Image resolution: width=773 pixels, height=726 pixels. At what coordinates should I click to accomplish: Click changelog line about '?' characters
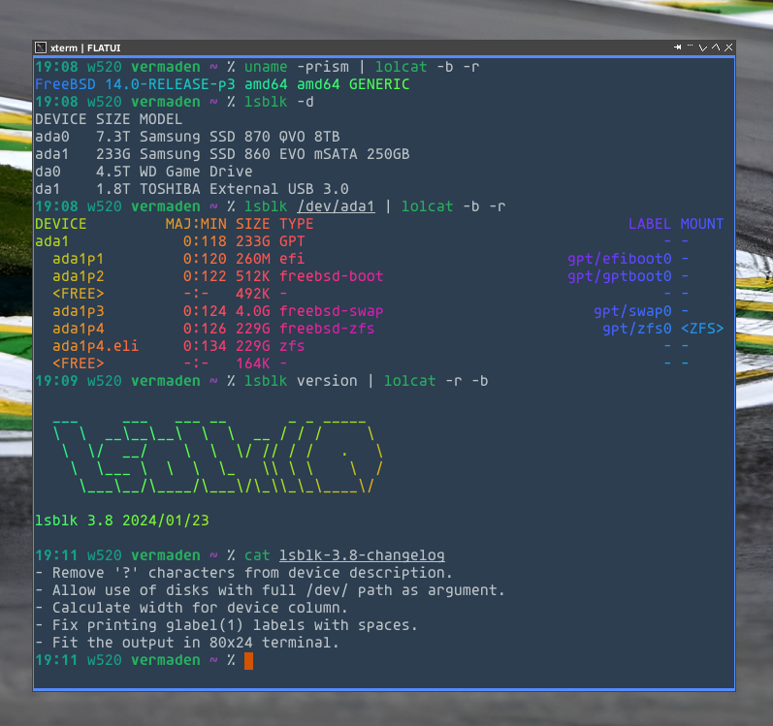click(x=243, y=573)
